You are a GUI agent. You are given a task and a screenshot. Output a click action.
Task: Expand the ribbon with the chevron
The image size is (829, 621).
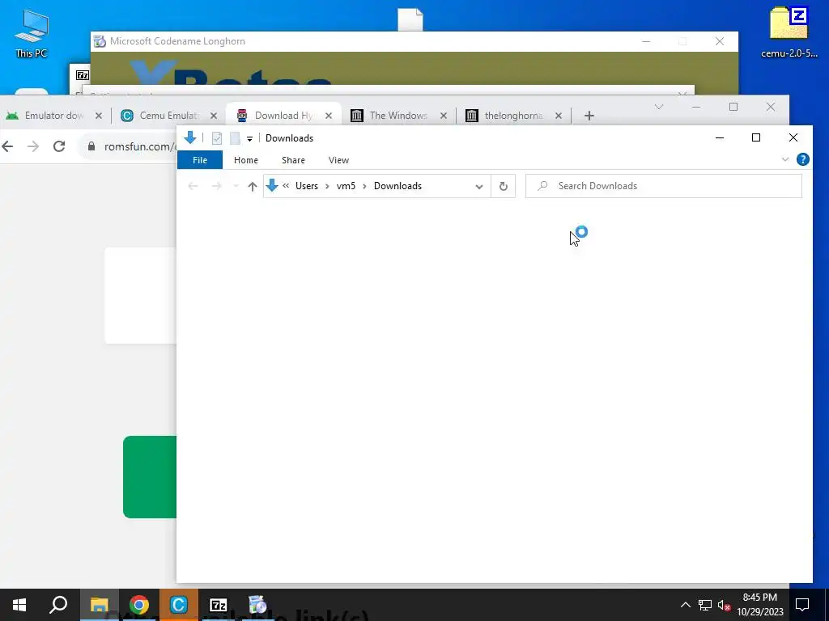(785, 159)
